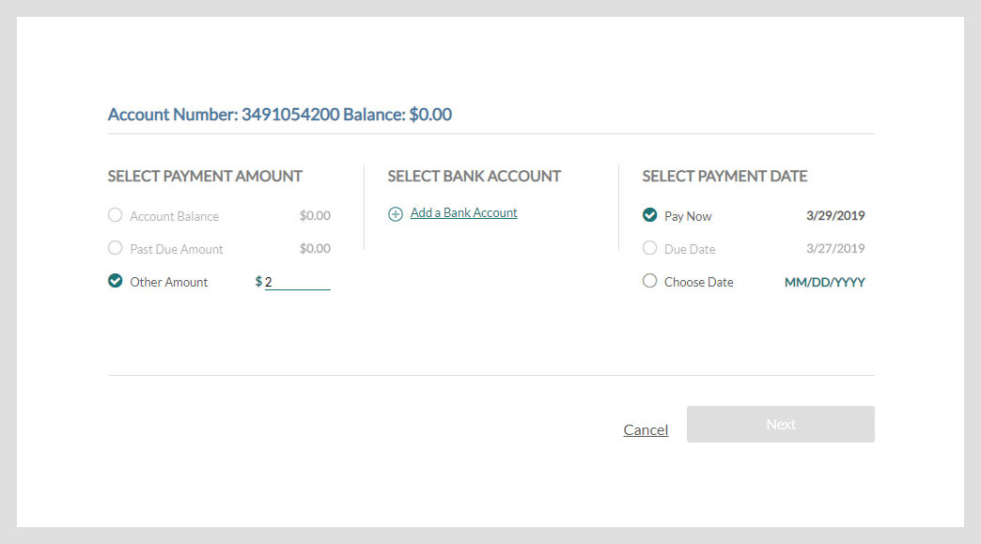Viewport: 981px width, 544px height.
Task: Click the Other Amount label text
Action: point(169,282)
